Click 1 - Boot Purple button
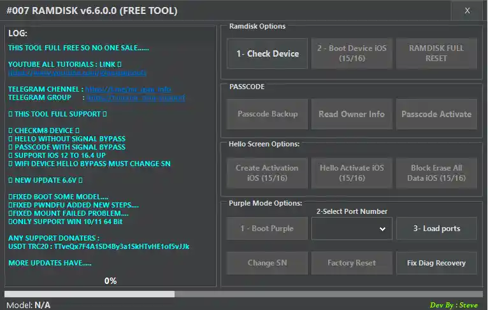This screenshot has height=310, width=488. (x=268, y=229)
